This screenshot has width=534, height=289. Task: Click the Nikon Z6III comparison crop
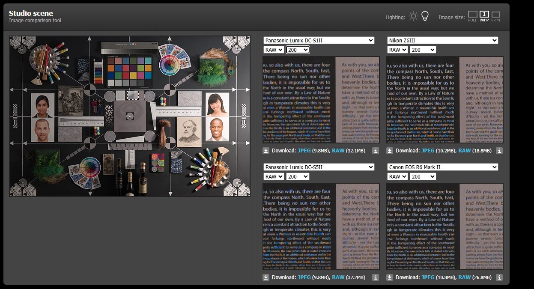(445, 100)
